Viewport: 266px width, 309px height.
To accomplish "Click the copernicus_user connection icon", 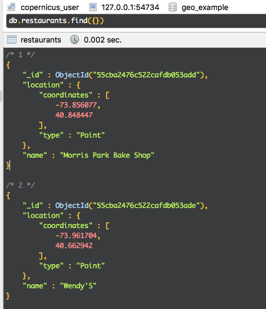I will [x=11, y=7].
